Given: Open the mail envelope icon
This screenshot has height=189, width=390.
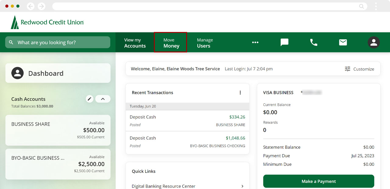Looking at the screenshot, I should 343,42.
